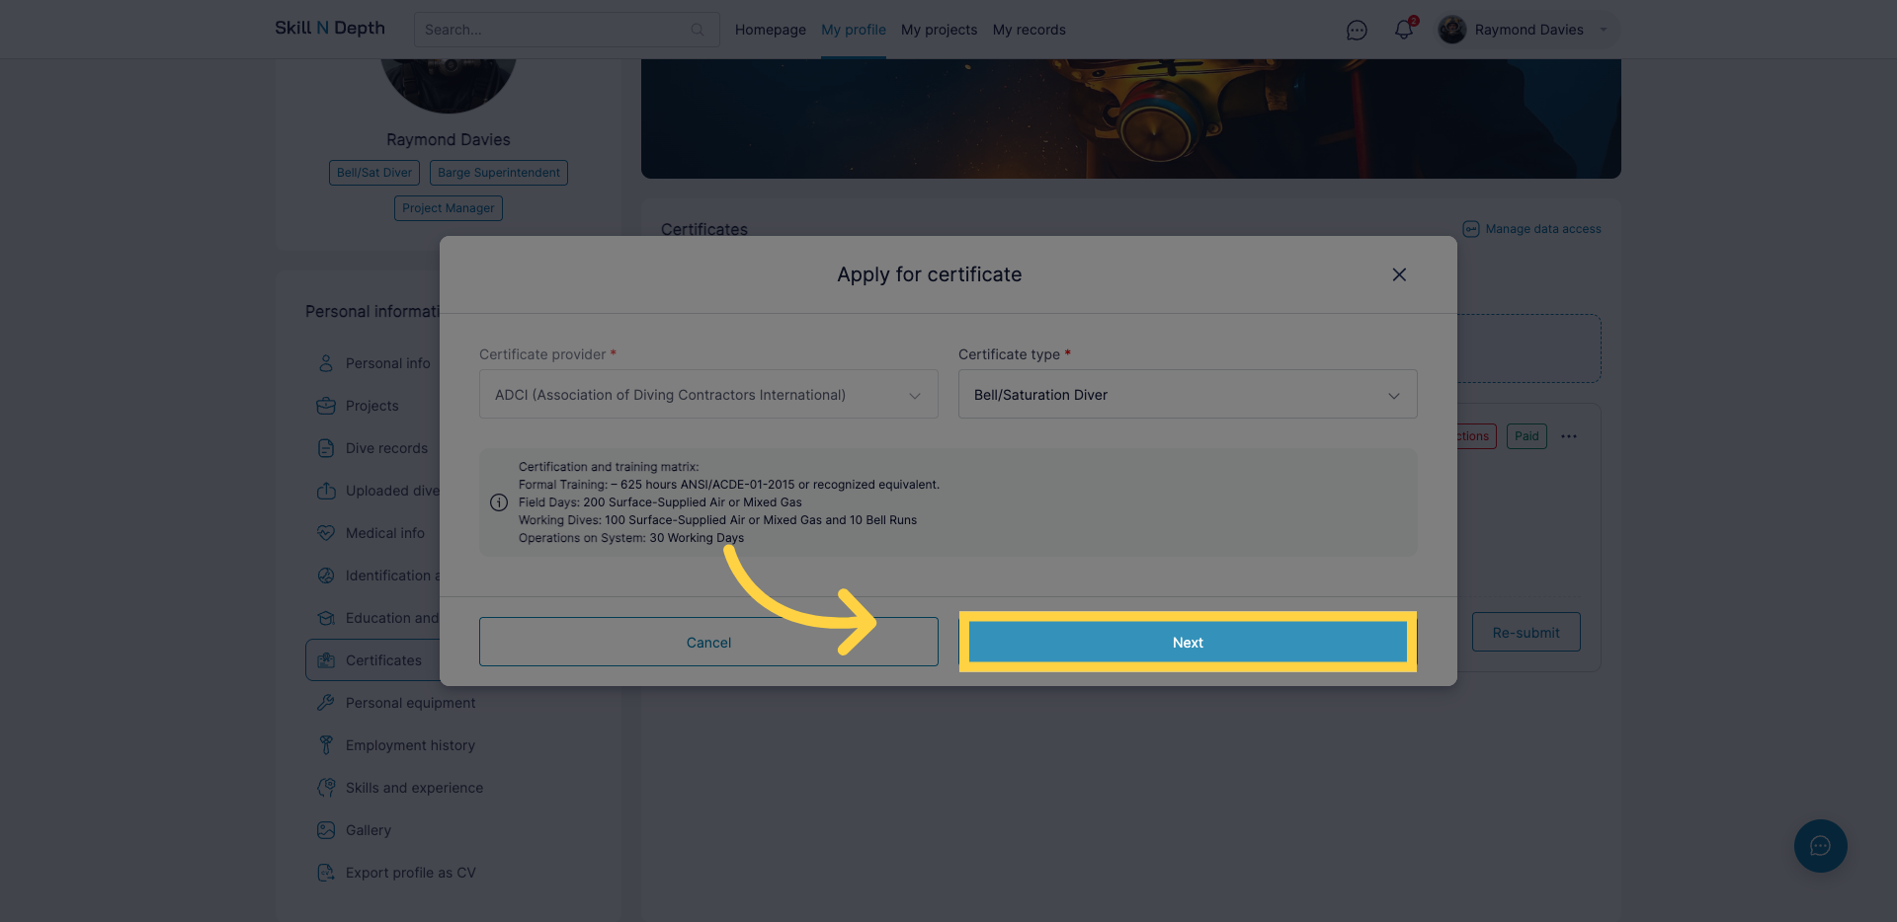Click the Bell/Sat Diver tag

click(x=374, y=173)
